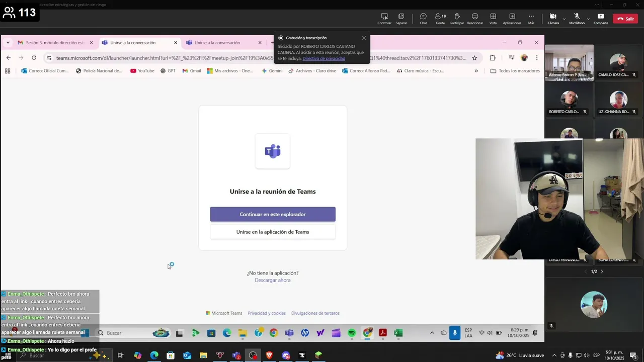This screenshot has width=644, height=362.
Task: Click the HP icon in shared taskbar
Action: click(x=305, y=333)
